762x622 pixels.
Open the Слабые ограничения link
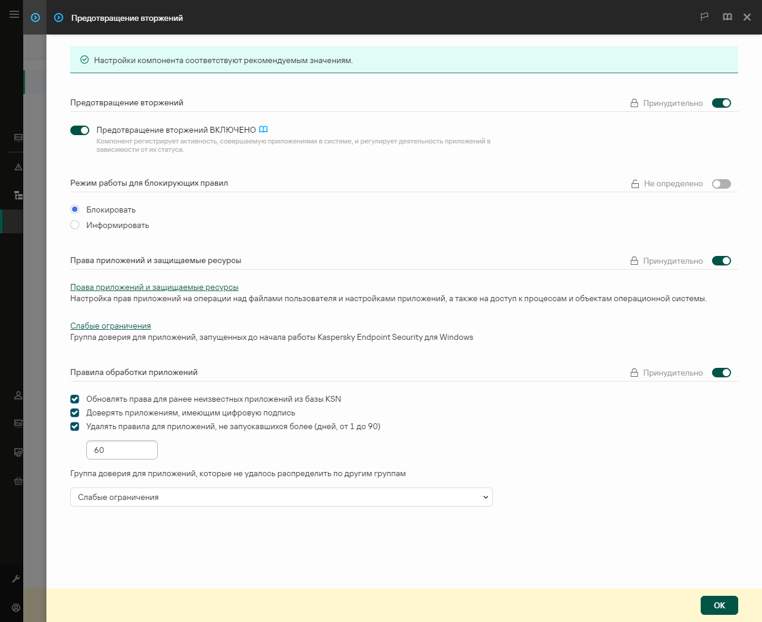(111, 326)
